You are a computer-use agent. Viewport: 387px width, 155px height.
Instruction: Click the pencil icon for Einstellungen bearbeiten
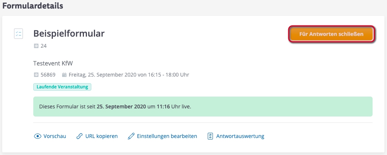coord(131,136)
